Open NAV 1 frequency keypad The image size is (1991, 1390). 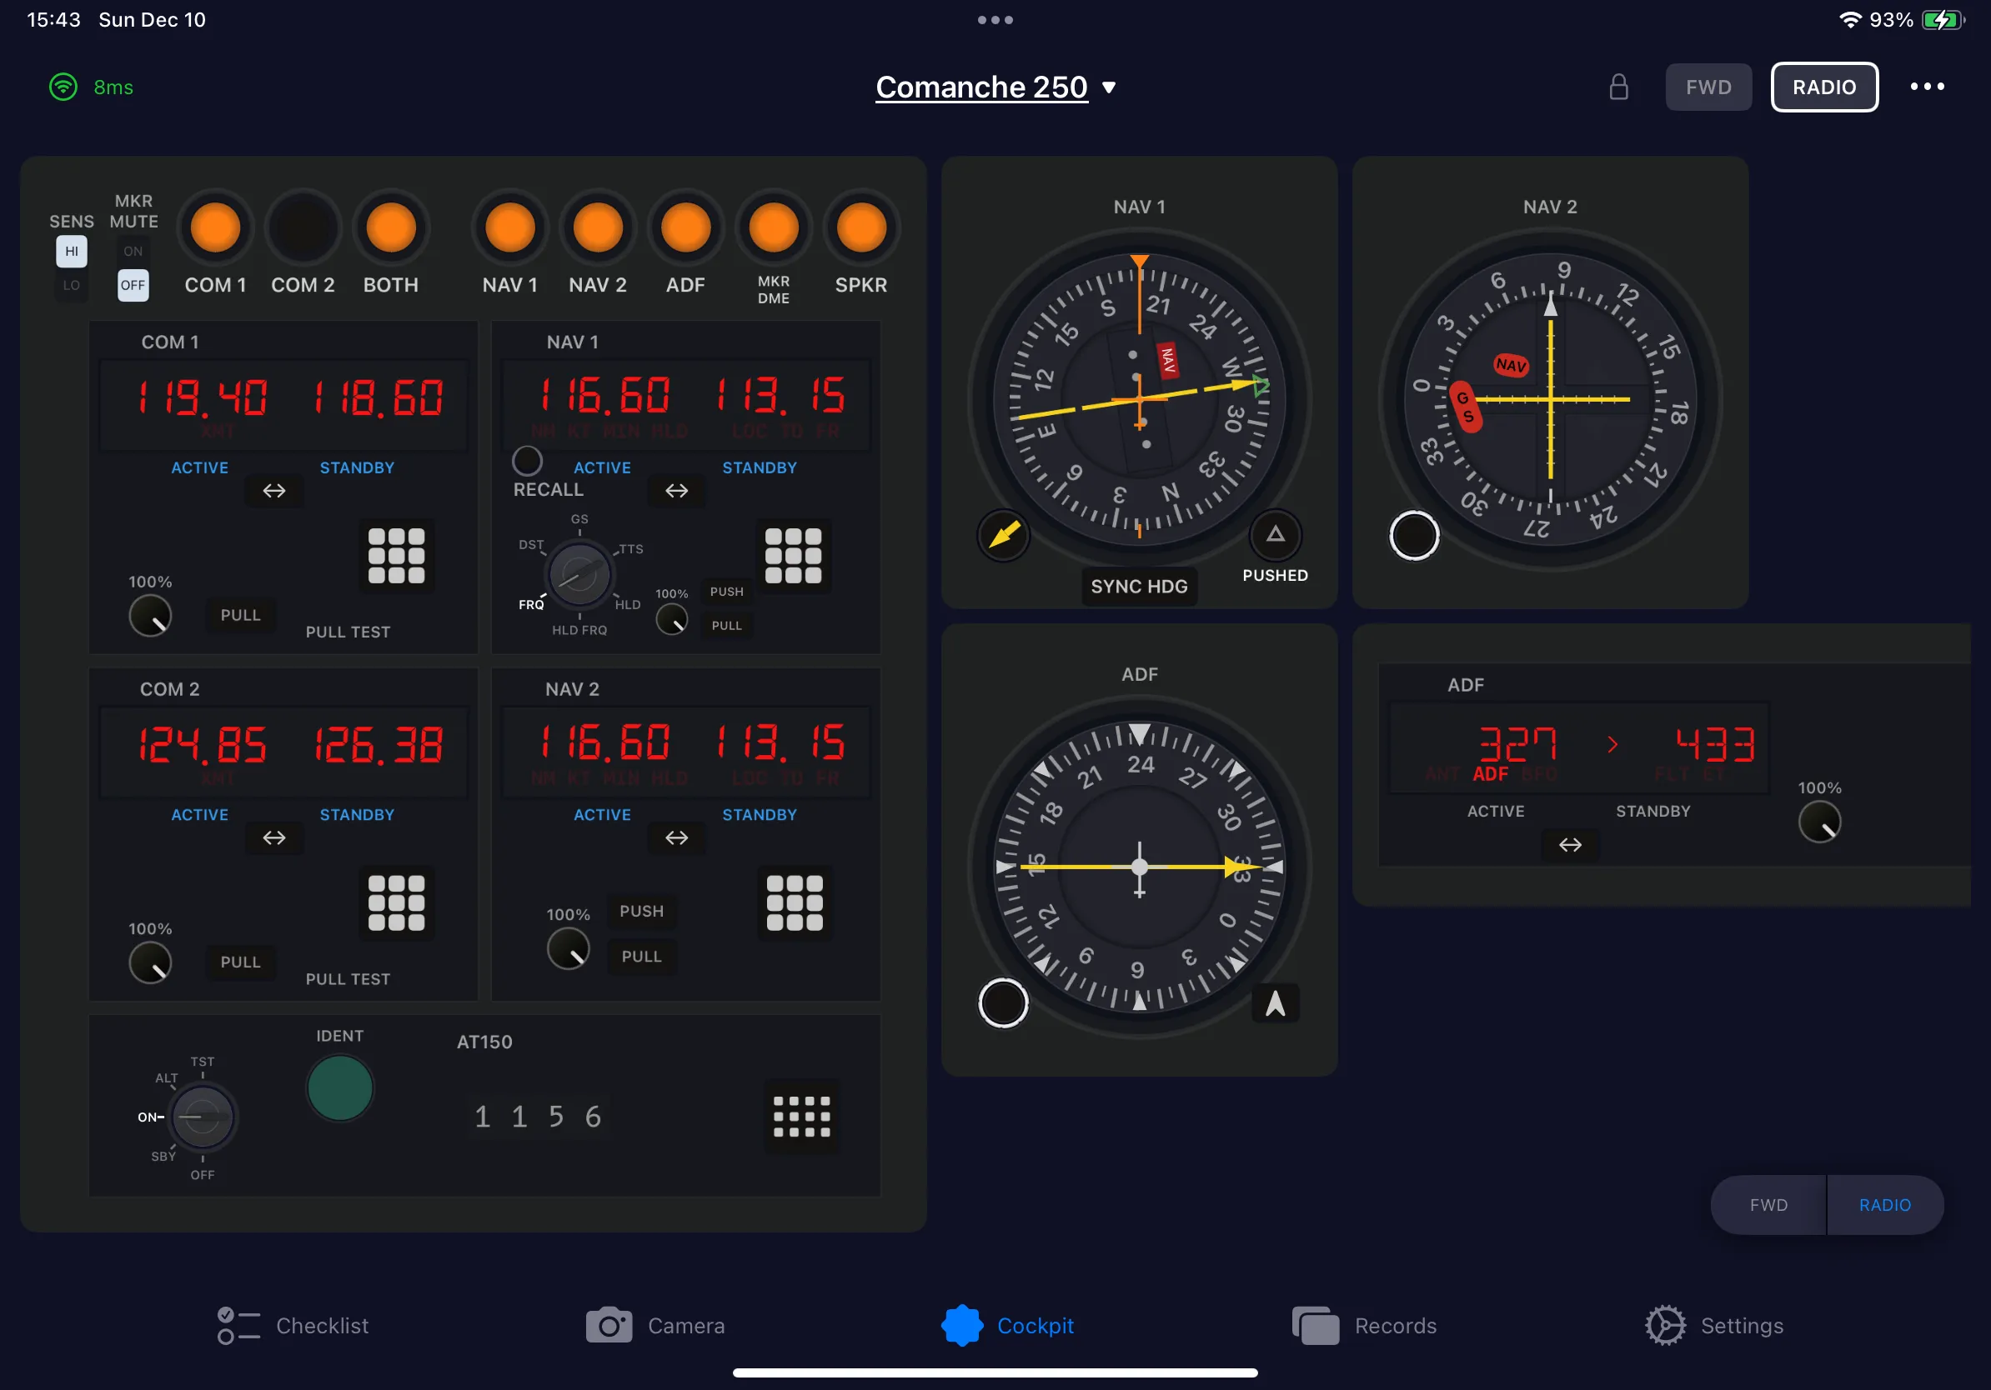coord(794,556)
